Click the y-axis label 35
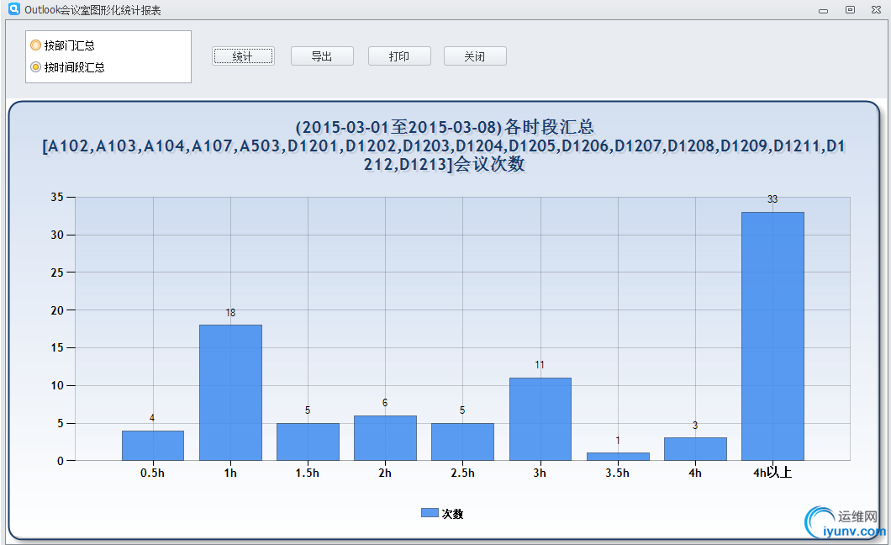This screenshot has height=545, width=891. coord(57,197)
